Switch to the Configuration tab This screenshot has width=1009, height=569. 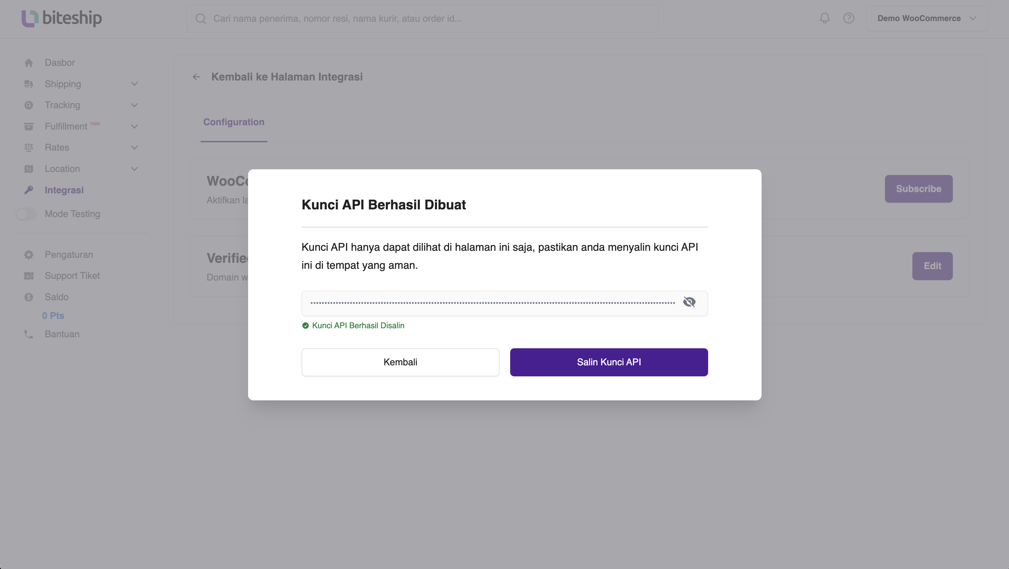(x=234, y=122)
